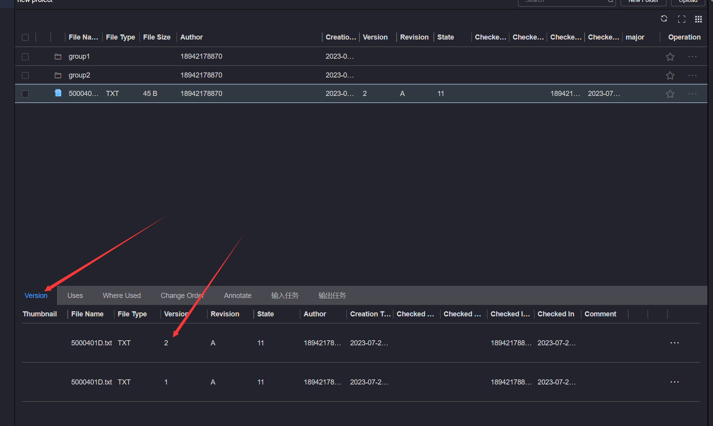Image resolution: width=713 pixels, height=426 pixels.
Task: Click author 18942178870 in group1 row
Action: pos(201,56)
